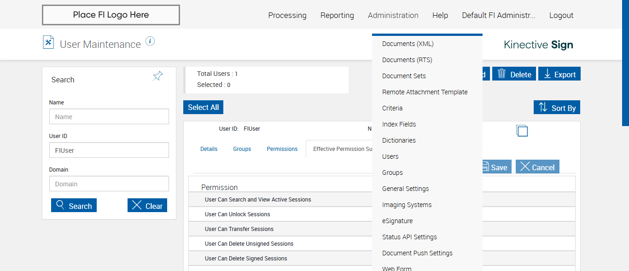The height and width of the screenshot is (271, 629).
Task: Clear the search filters
Action: coord(147,206)
